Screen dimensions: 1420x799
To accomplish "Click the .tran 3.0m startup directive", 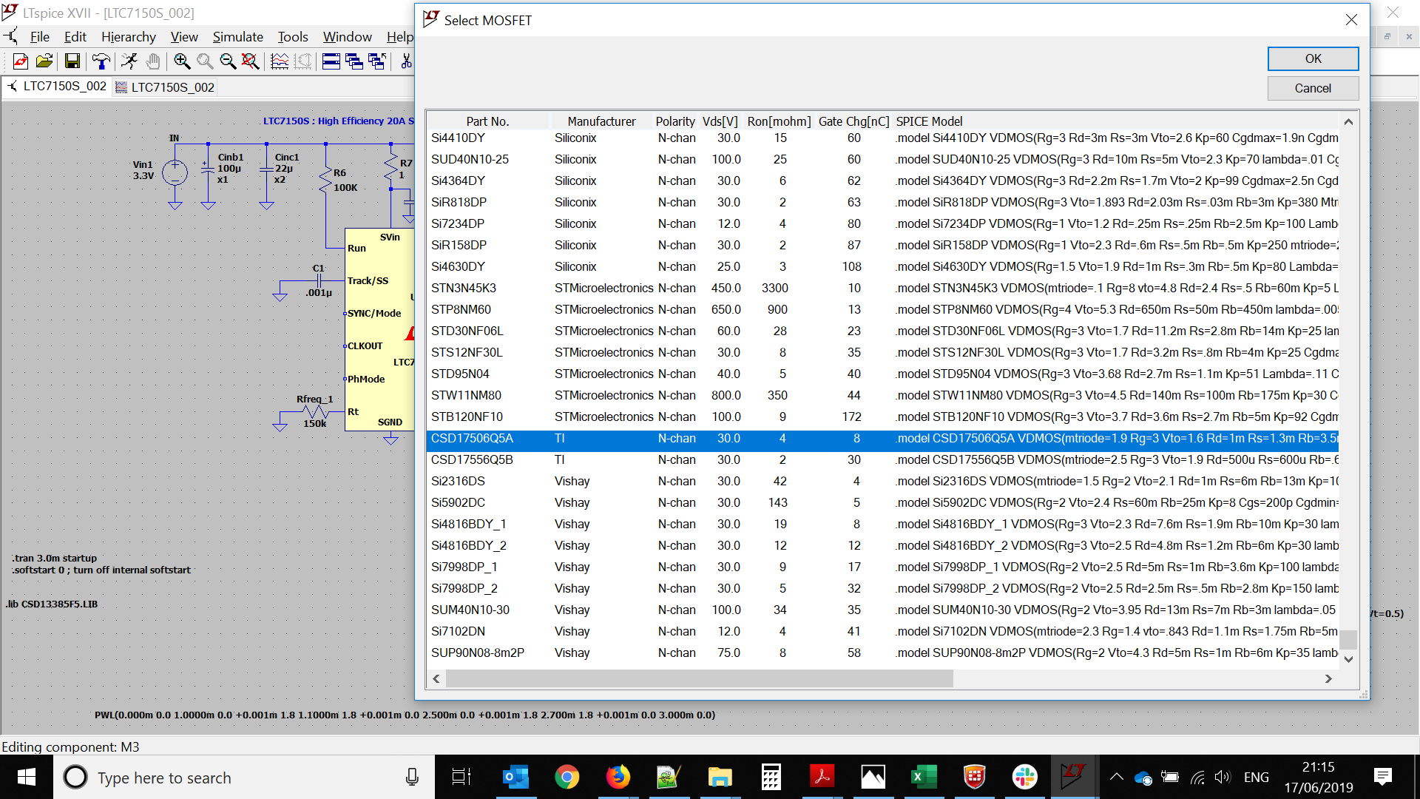I will coord(55,559).
